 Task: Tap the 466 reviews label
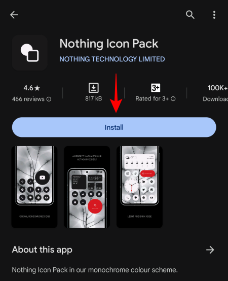pyautogui.click(x=28, y=99)
